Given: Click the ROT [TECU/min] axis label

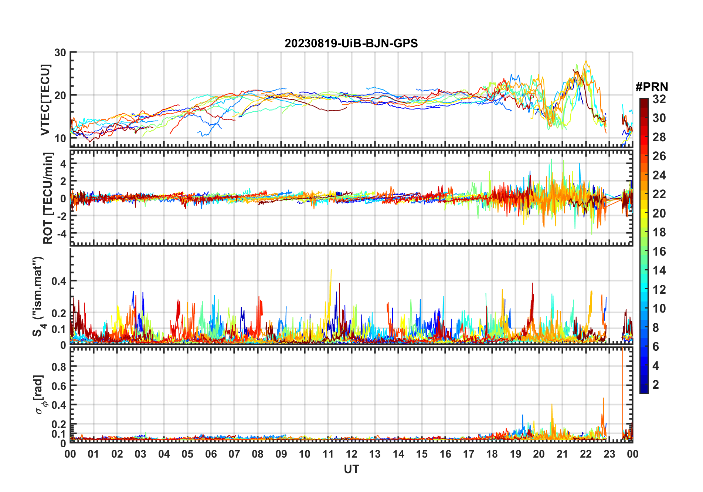Looking at the screenshot, I should coord(48,198).
